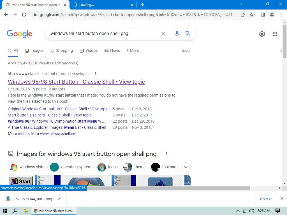Open Start button size help sublink
287x215 pixels.
pyautogui.click(x=50, y=115)
